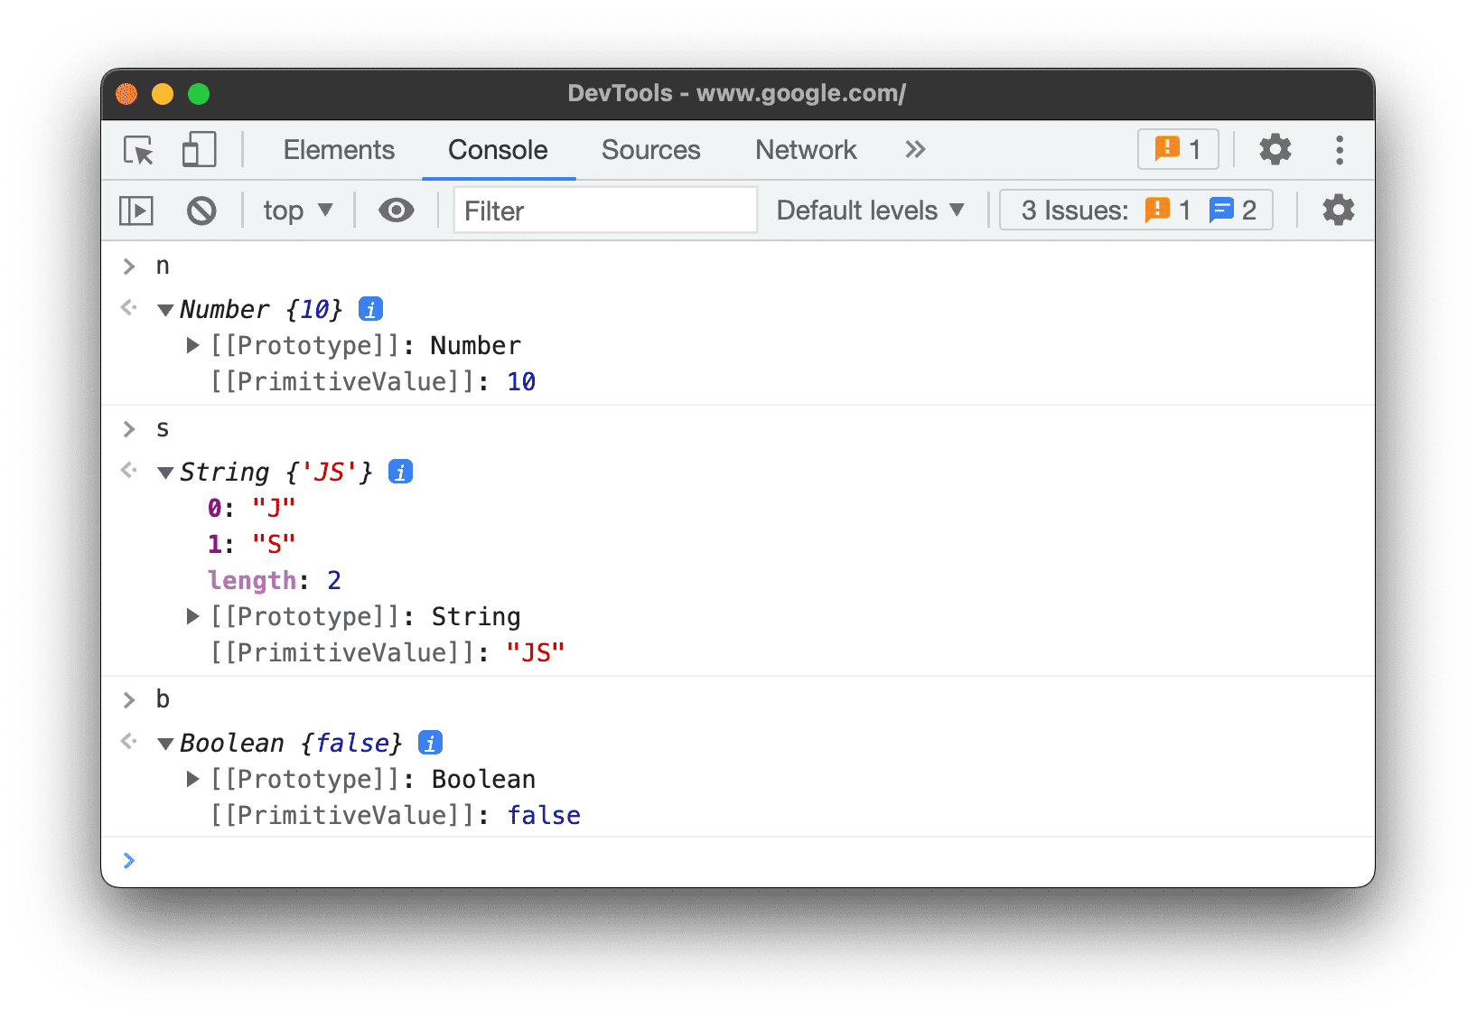Show the console sidebar panel
The height and width of the screenshot is (1021, 1476).
[x=136, y=211]
